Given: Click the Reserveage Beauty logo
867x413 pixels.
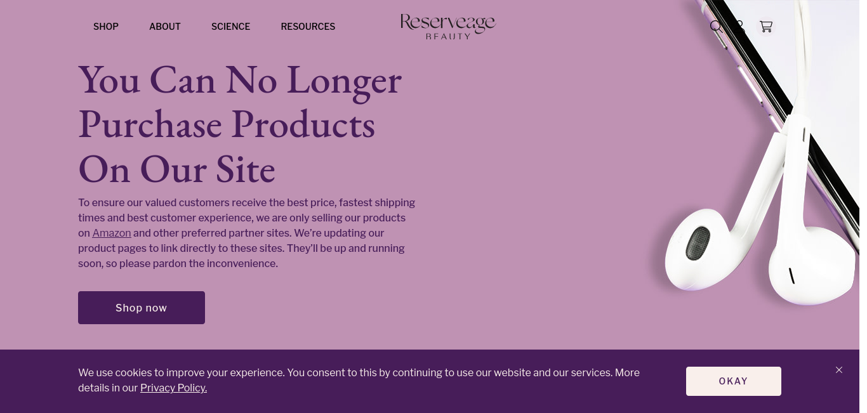Looking at the screenshot, I should coord(447,27).
